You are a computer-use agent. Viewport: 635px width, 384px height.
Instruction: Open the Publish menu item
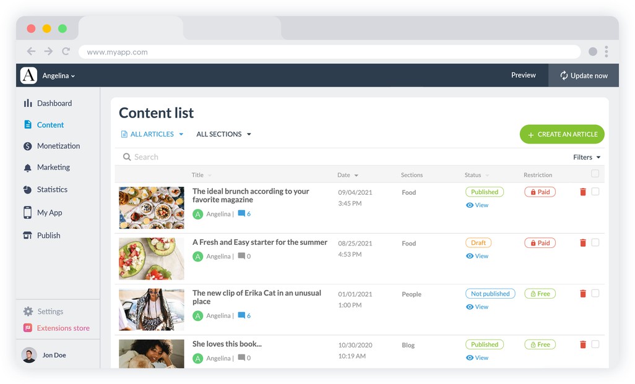(x=48, y=236)
